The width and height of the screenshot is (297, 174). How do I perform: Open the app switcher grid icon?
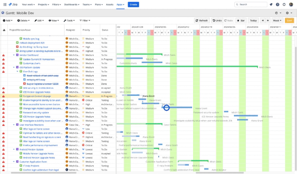tap(5, 5)
